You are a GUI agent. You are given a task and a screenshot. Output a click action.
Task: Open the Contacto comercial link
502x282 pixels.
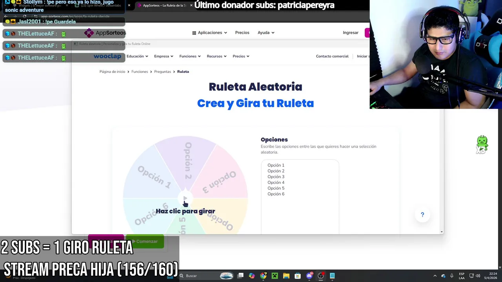[x=332, y=56]
